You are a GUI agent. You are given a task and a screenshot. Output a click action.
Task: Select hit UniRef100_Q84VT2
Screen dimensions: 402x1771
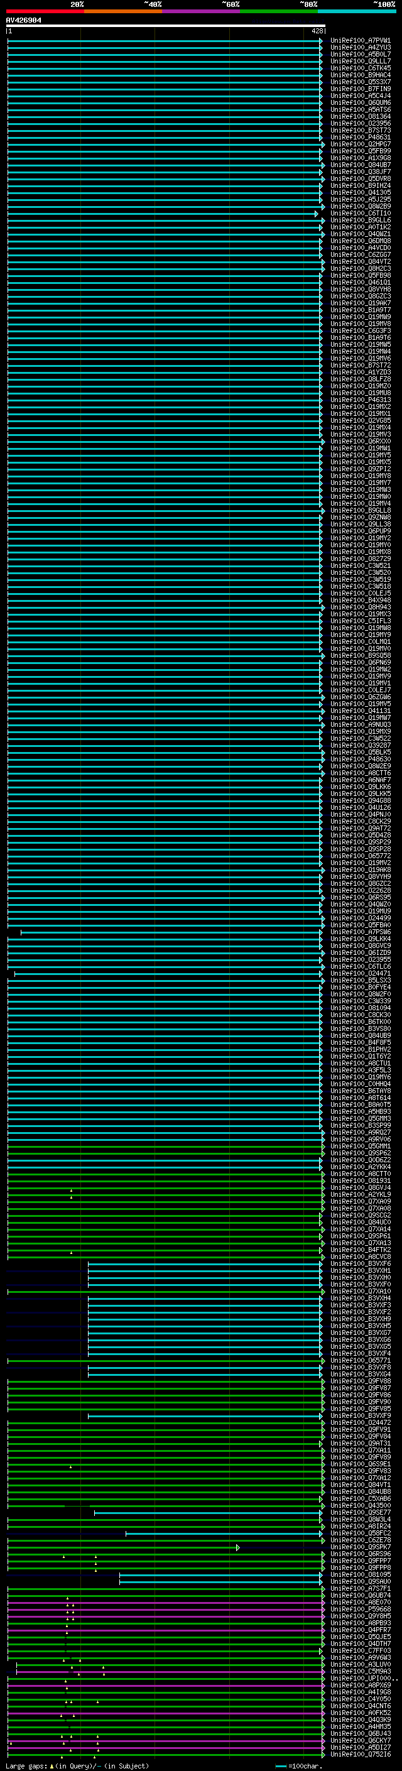(x=361, y=261)
